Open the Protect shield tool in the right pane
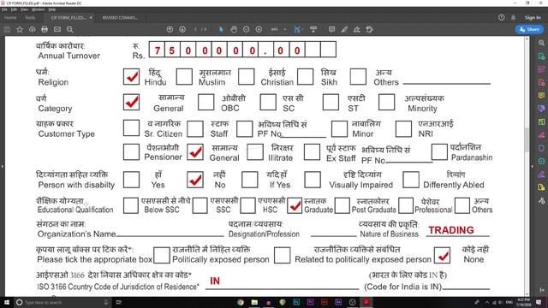 tap(541, 148)
